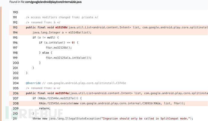
Task: Click the @Override annotation
Action: click(x=33, y=83)
